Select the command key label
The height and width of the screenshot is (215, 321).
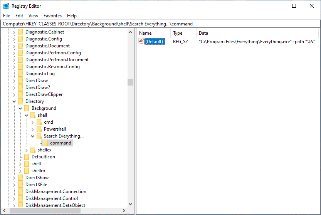61,143
